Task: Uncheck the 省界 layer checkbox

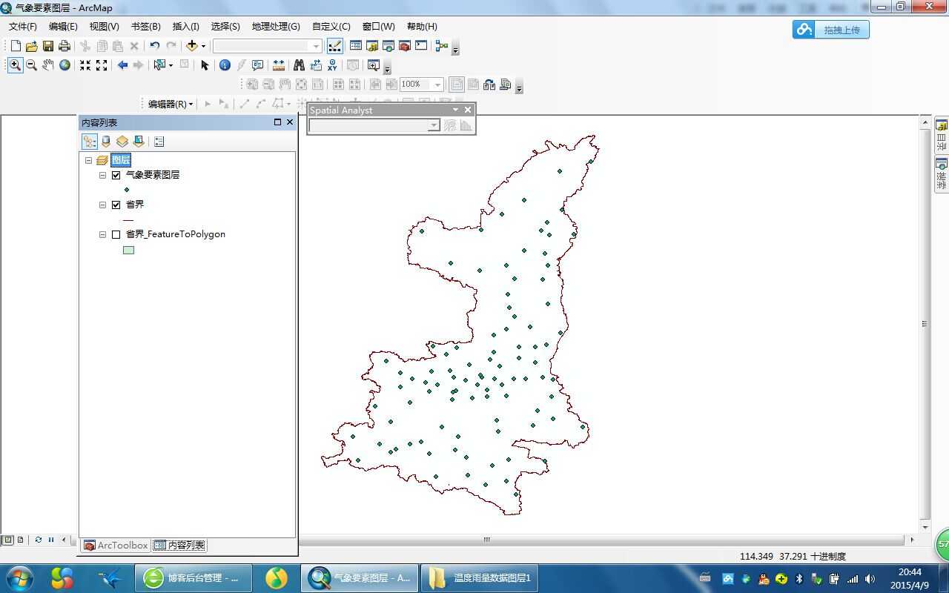Action: (x=116, y=205)
